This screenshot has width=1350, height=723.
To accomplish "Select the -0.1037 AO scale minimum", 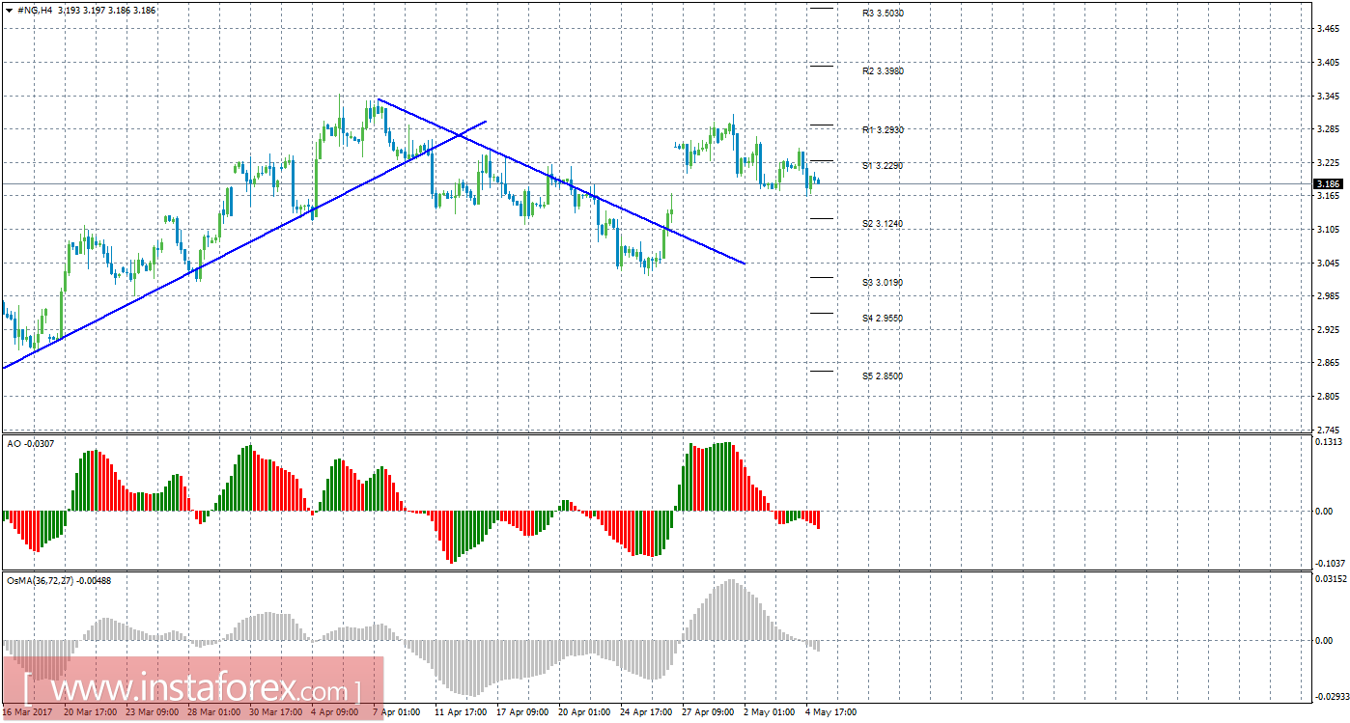I will [x=1330, y=563].
